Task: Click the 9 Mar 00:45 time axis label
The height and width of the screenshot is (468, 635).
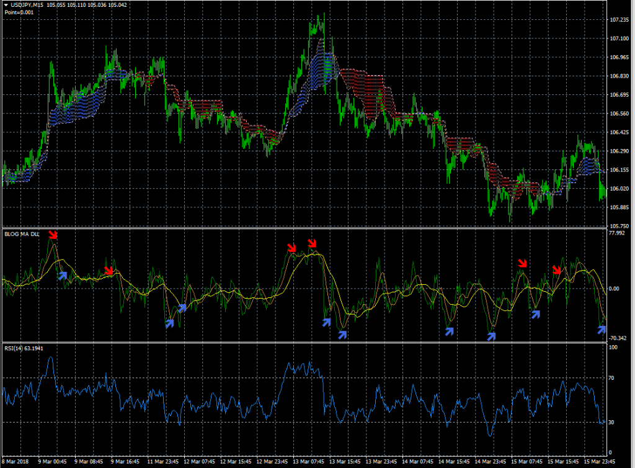Action: click(x=53, y=462)
